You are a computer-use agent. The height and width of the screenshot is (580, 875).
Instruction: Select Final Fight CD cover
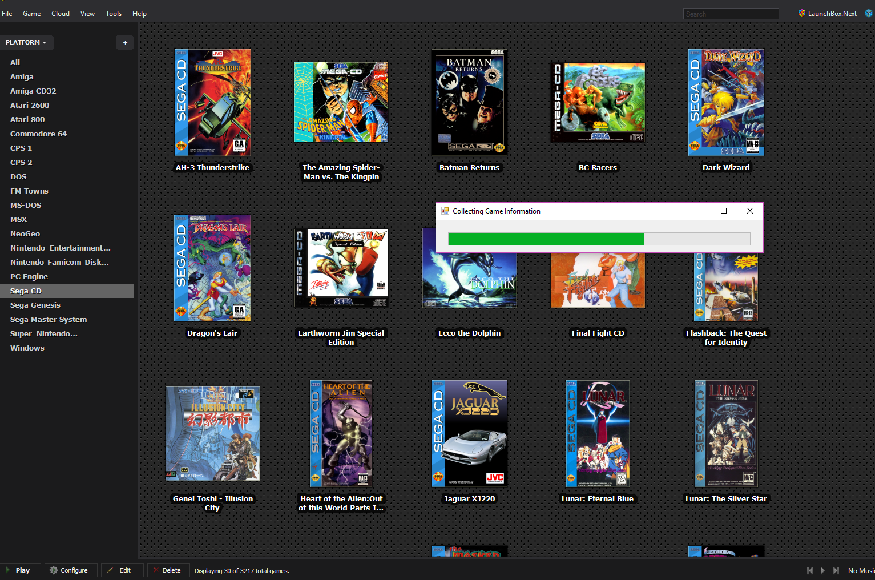coord(598,280)
